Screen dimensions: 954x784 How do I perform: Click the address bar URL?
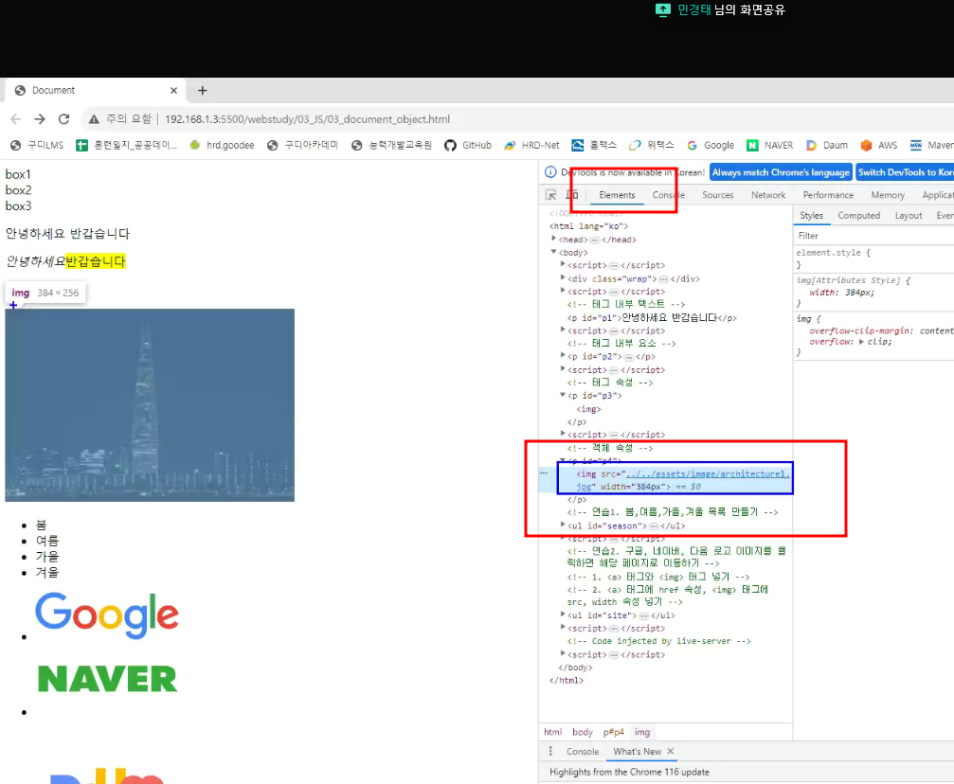coord(307,119)
